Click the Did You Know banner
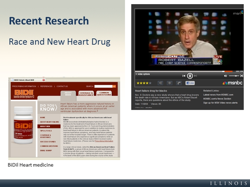Screen dimensions: 250x187 coord(49,108)
